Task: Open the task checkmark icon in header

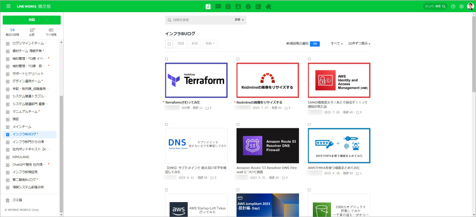Action: tap(248, 7)
